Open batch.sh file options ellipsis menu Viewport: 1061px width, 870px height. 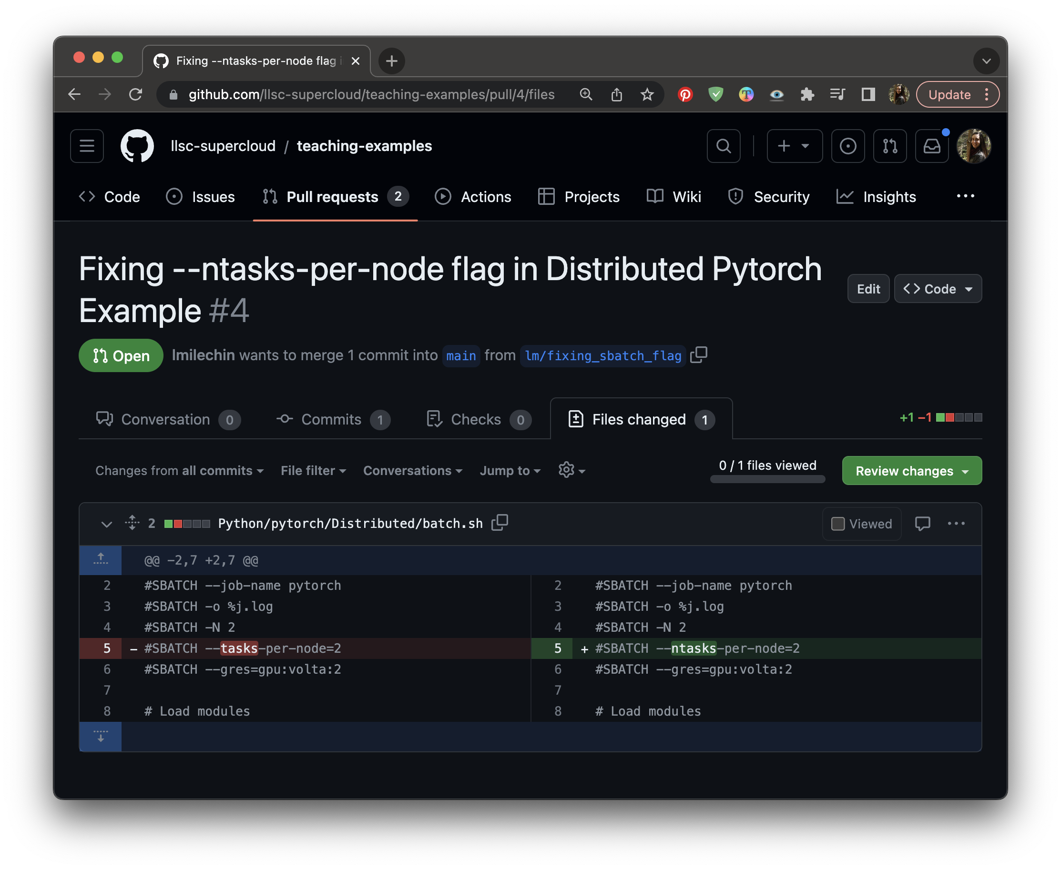coord(956,523)
